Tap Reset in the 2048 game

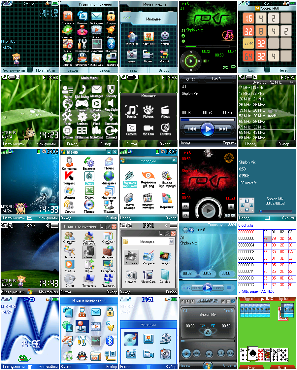pyautogui.click(x=283, y=70)
